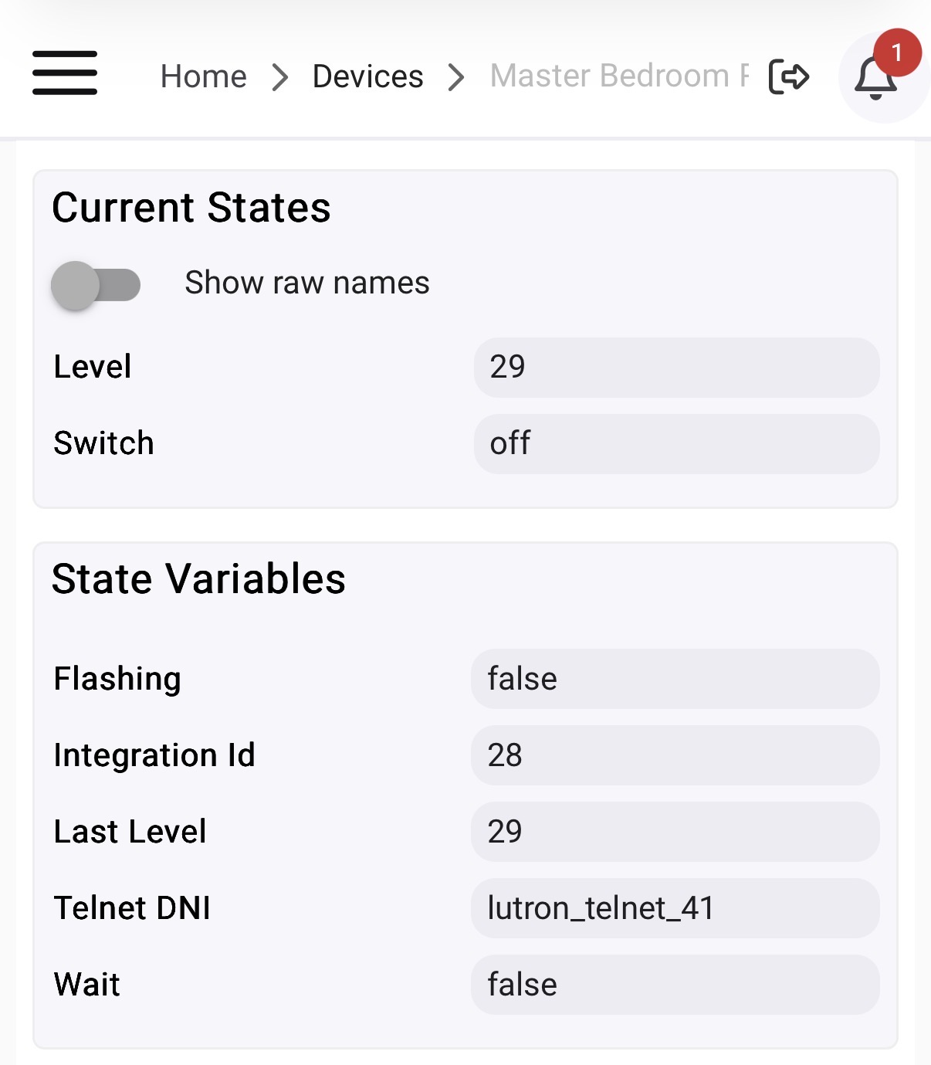Select the Flashing value field
This screenshot has width=931, height=1065.
point(675,679)
